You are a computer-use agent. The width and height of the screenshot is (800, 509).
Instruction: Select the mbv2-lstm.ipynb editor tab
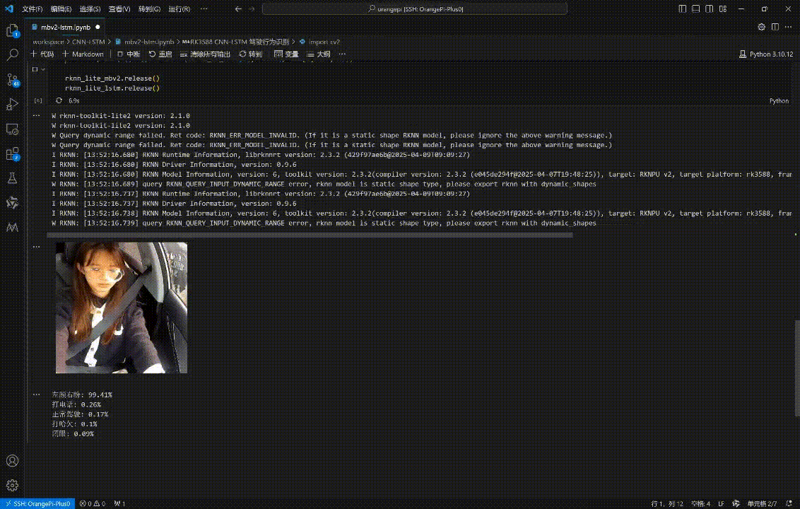[66, 27]
